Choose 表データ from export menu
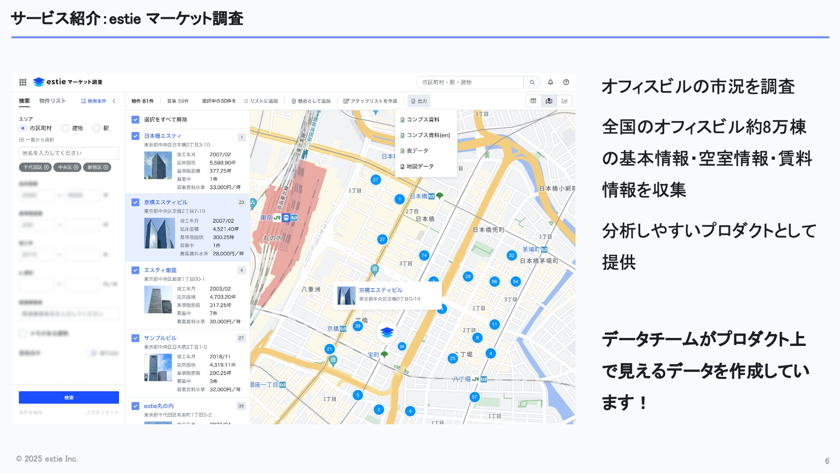 (417, 151)
